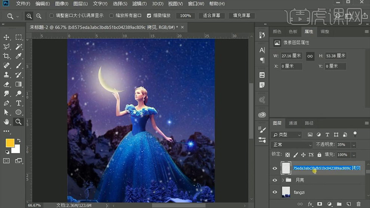Select the Horizontal Type tool

click(18, 103)
